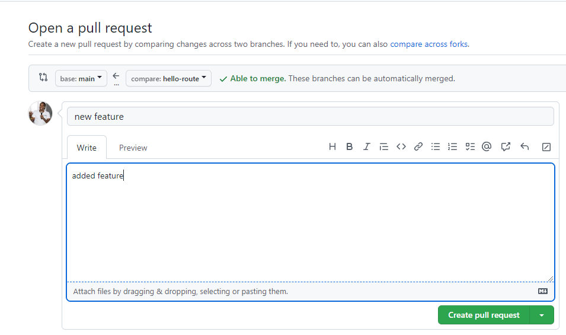Click the slash commands icon
566x335 pixels.
click(x=546, y=147)
